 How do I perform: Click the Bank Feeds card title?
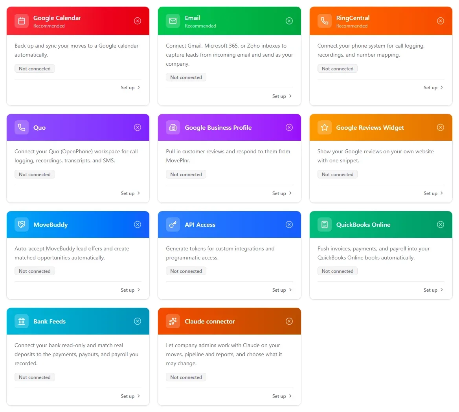point(50,321)
